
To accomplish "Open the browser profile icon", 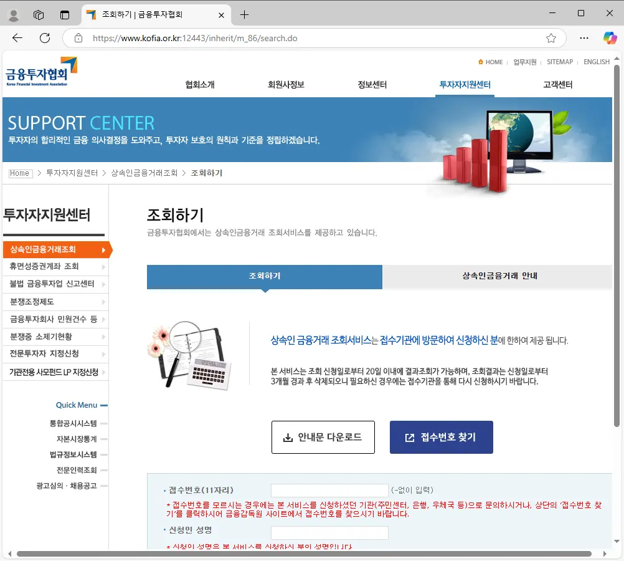I will 14,15.
